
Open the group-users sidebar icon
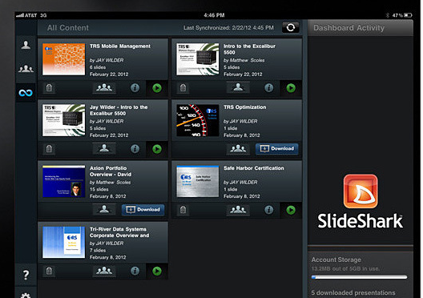[26, 69]
